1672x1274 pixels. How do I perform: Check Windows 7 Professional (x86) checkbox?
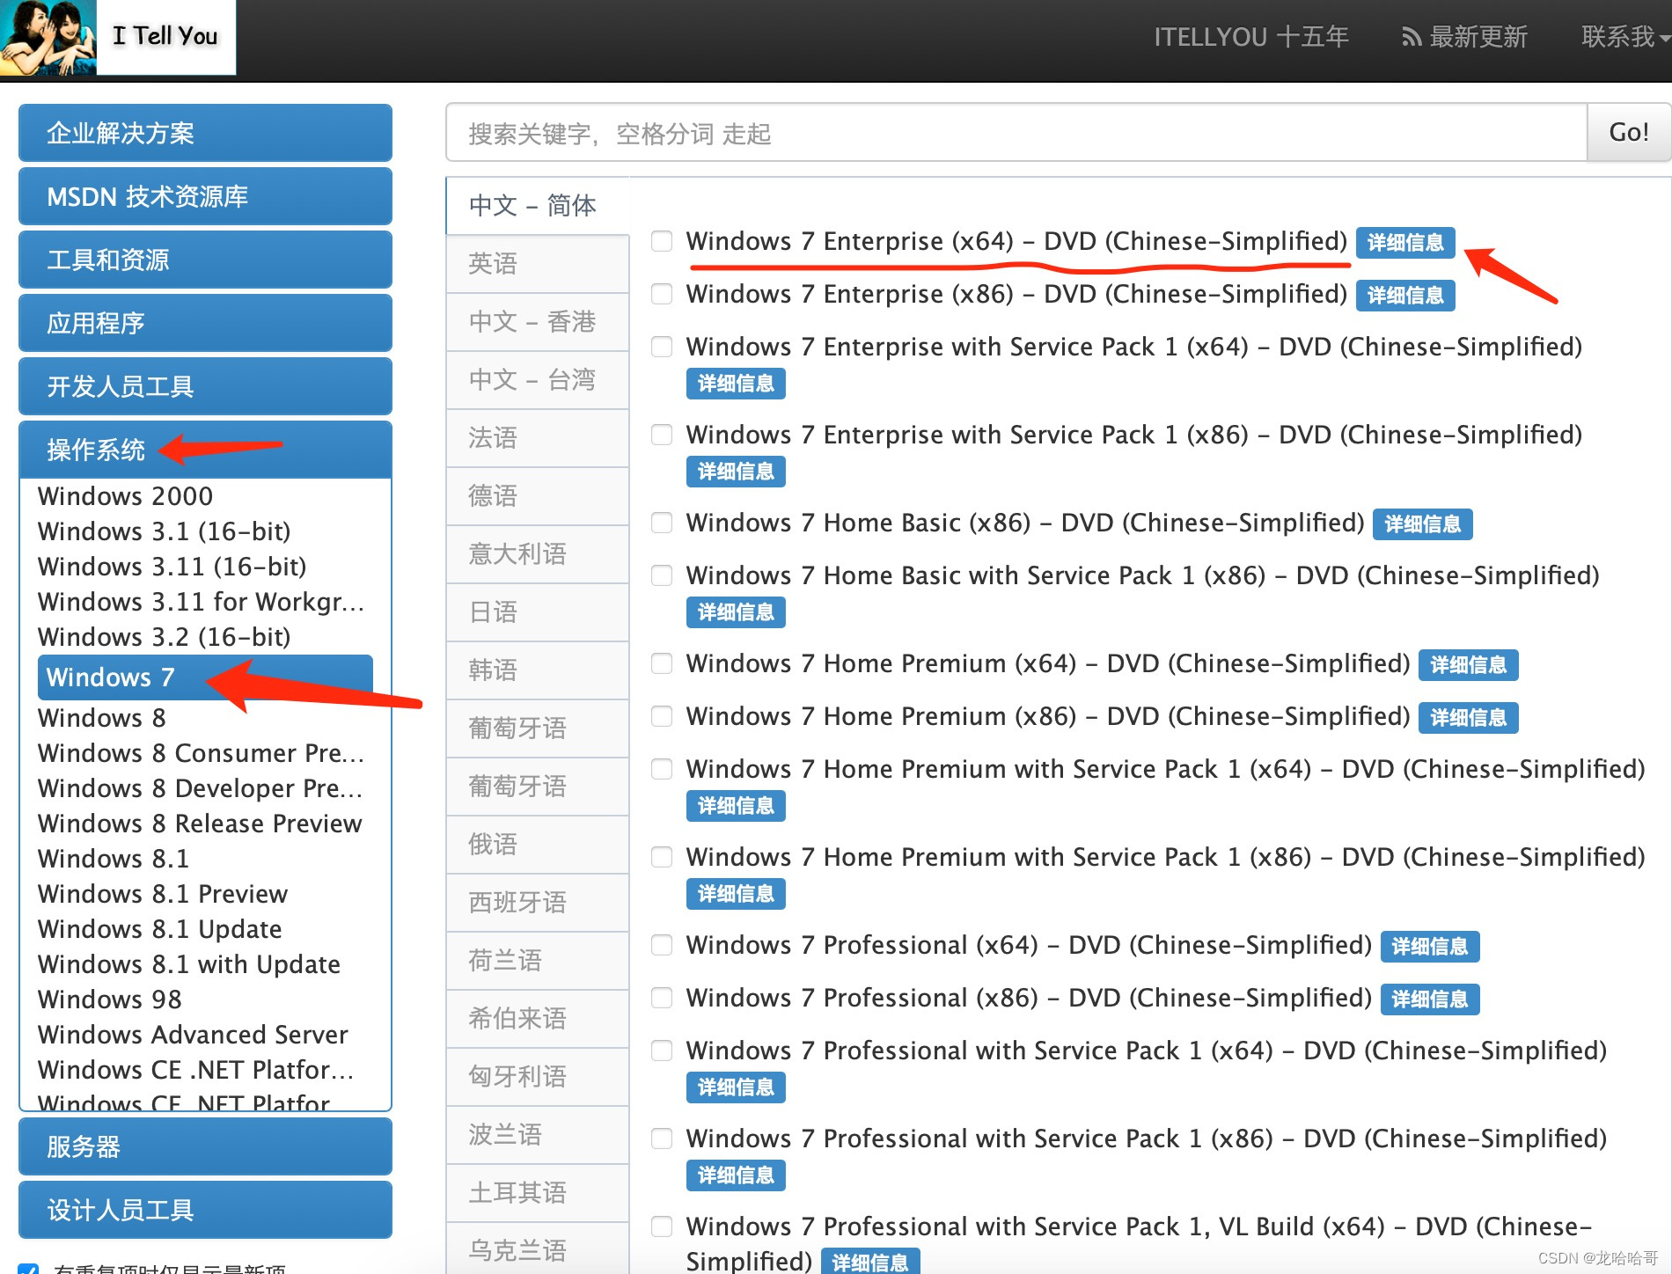tap(662, 998)
